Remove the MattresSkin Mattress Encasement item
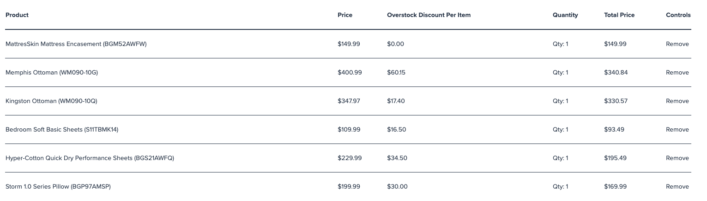Screen dimensions: 707x201 coord(677,44)
